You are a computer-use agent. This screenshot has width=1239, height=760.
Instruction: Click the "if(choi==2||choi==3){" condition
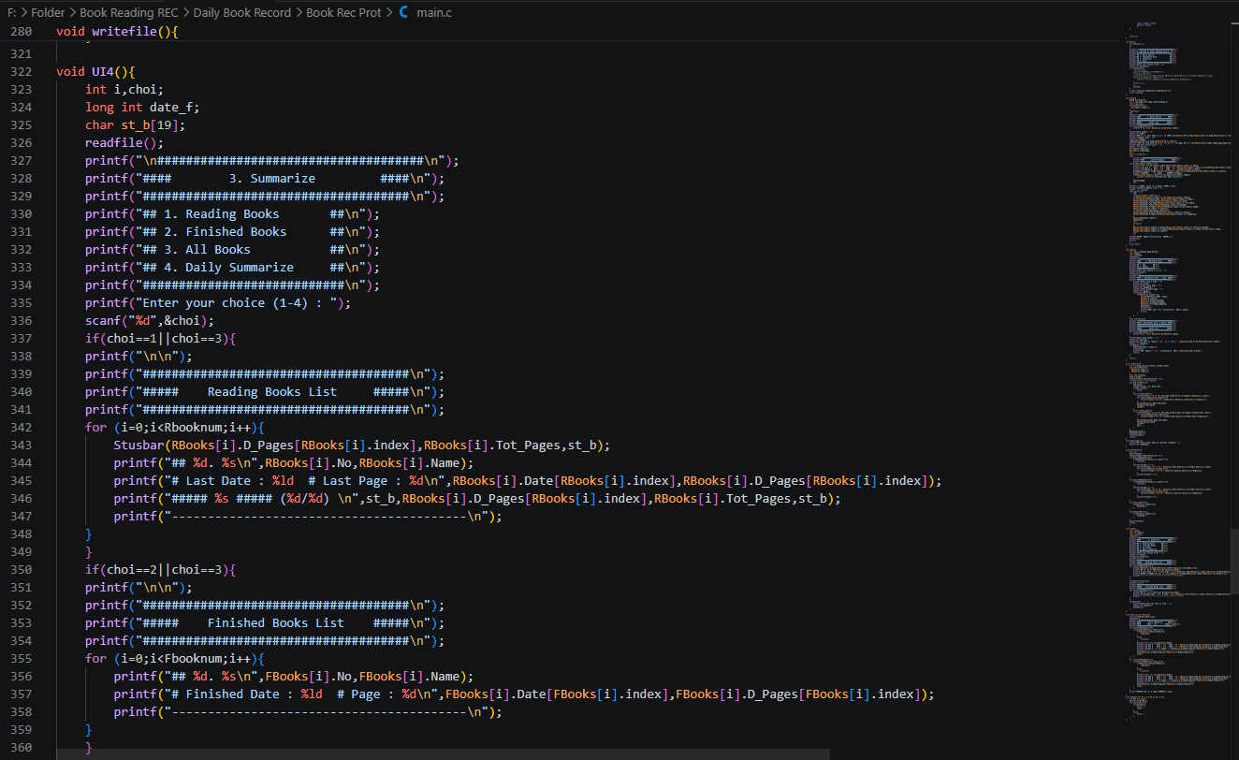click(161, 570)
